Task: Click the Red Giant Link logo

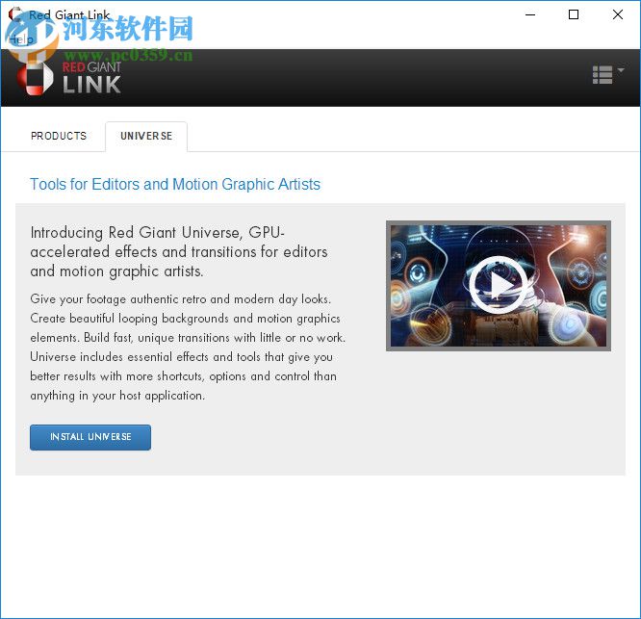Action: [68, 78]
